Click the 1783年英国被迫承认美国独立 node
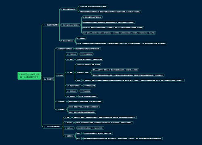The height and width of the screenshot is (145, 202). [x=88, y=96]
